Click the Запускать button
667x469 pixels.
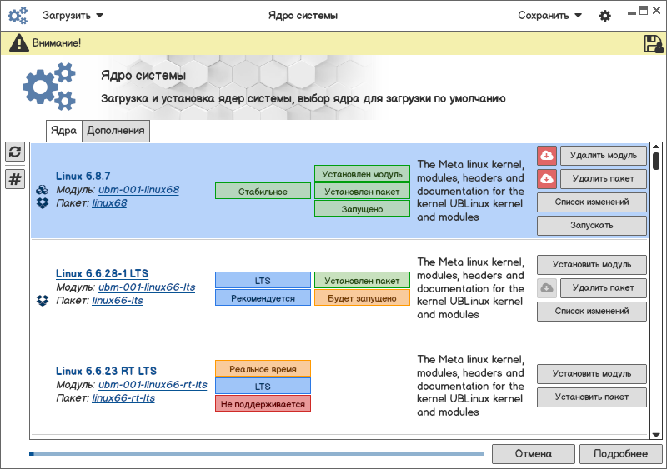click(592, 226)
